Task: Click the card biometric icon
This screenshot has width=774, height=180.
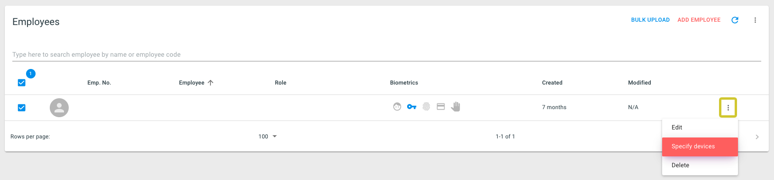Action: (x=441, y=107)
